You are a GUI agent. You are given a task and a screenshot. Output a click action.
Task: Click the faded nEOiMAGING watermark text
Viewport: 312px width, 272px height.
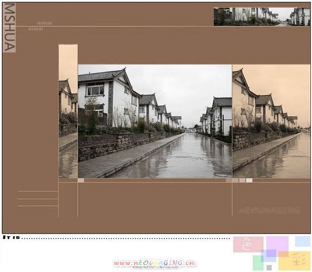(x=269, y=210)
